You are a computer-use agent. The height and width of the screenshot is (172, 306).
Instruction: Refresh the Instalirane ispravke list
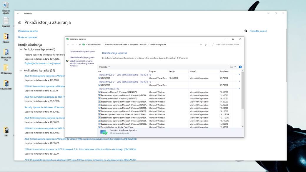(206, 45)
